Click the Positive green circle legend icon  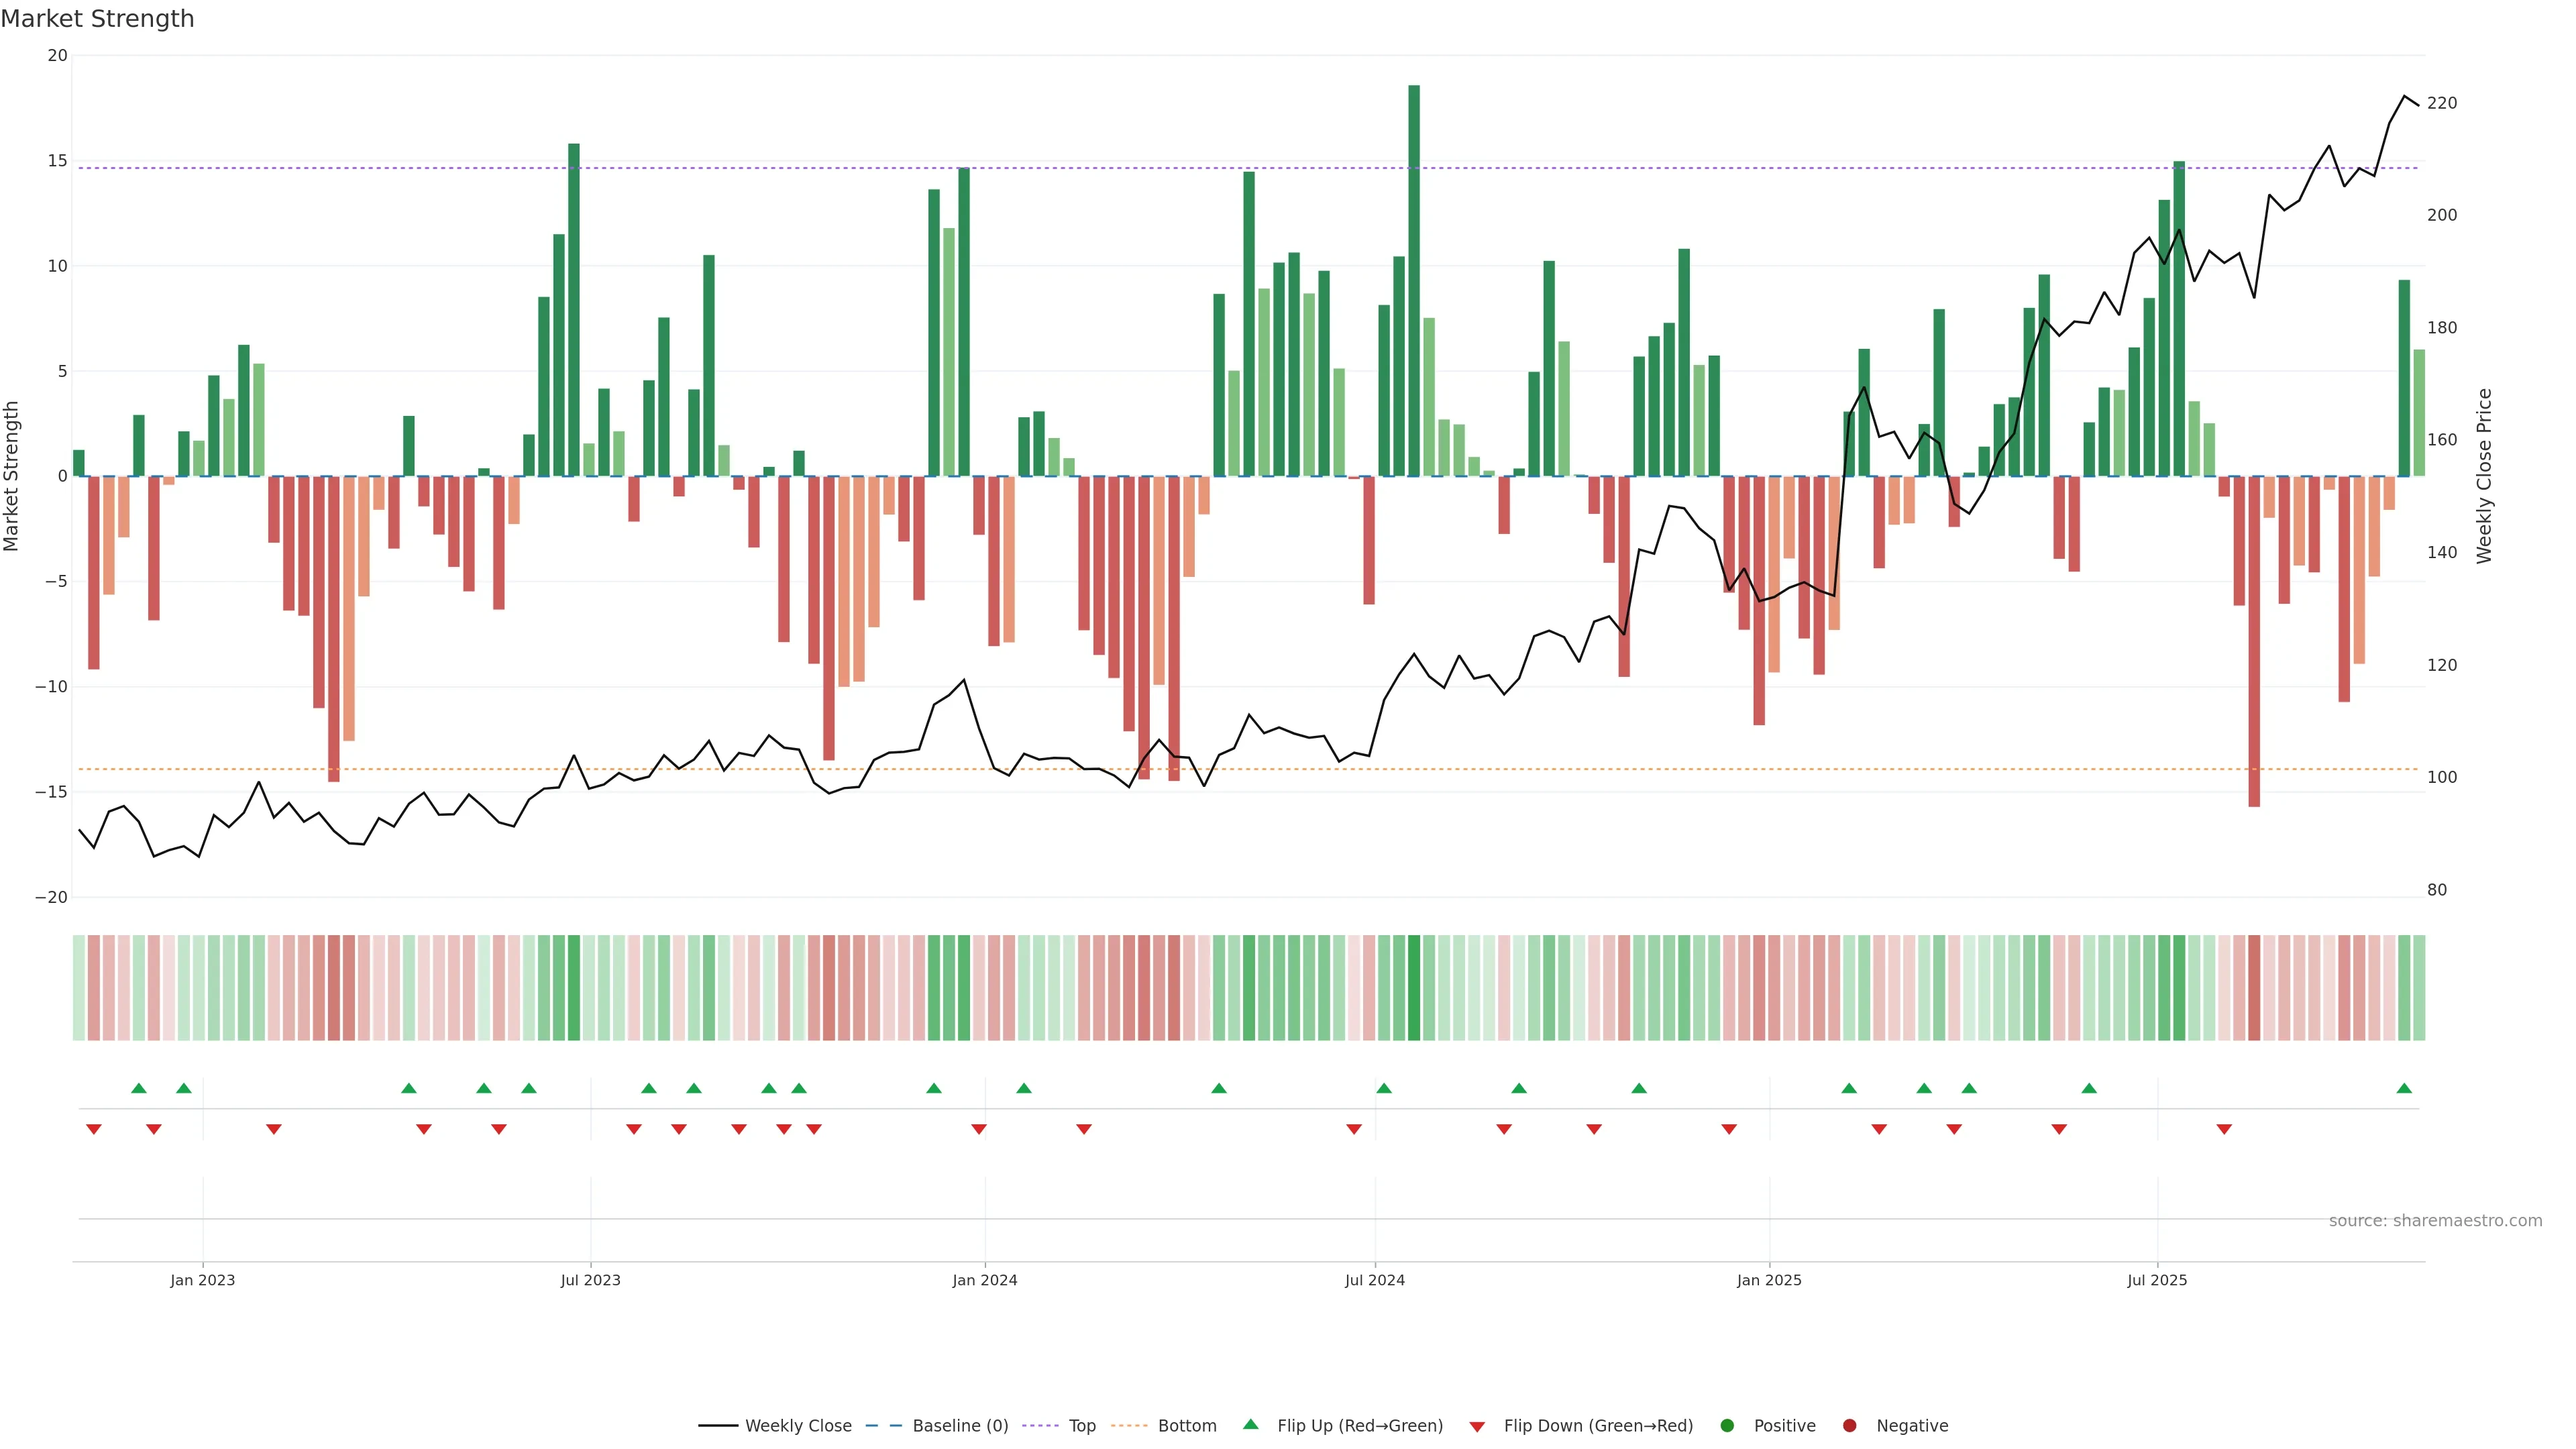[1727, 1426]
